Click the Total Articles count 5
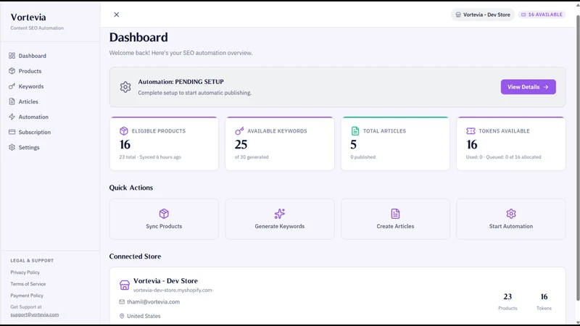 (x=354, y=144)
